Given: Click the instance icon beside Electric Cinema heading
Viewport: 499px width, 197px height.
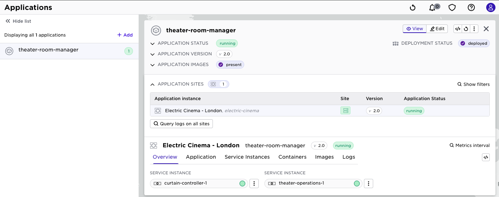Looking at the screenshot, I should 154,146.
